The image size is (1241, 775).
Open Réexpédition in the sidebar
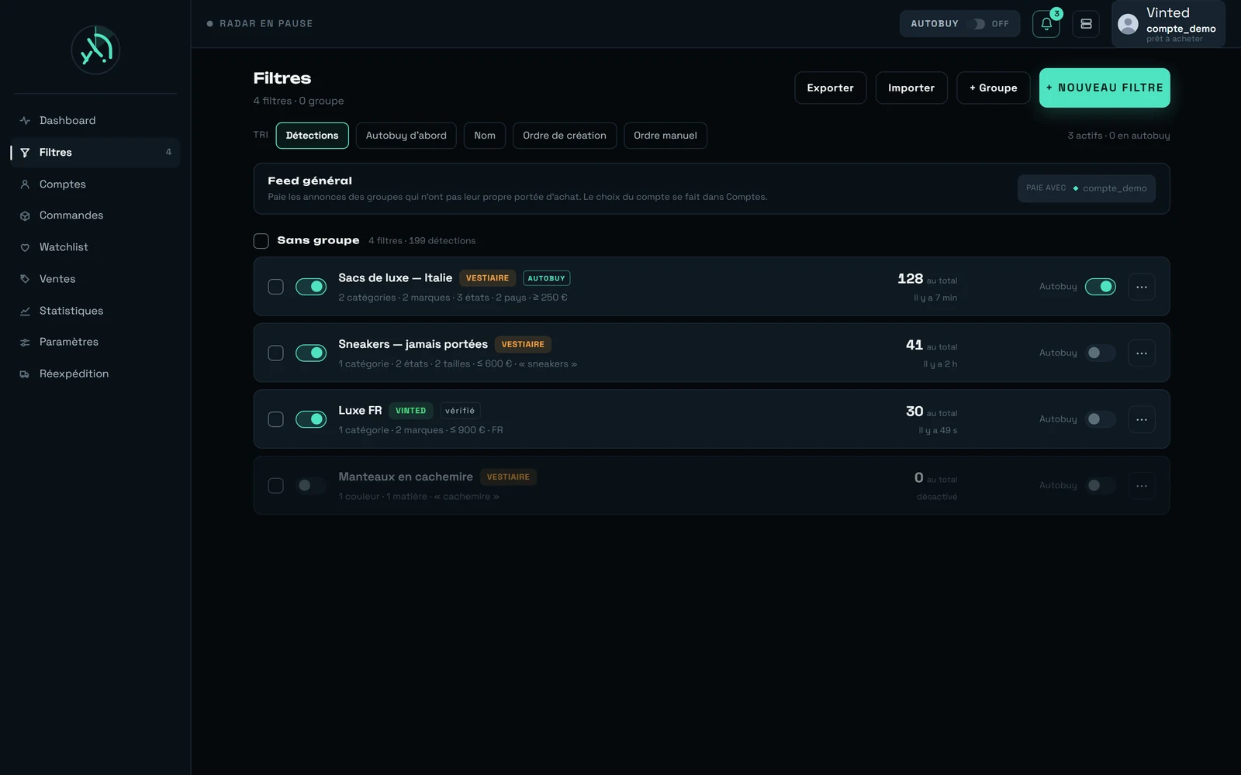(x=95, y=374)
